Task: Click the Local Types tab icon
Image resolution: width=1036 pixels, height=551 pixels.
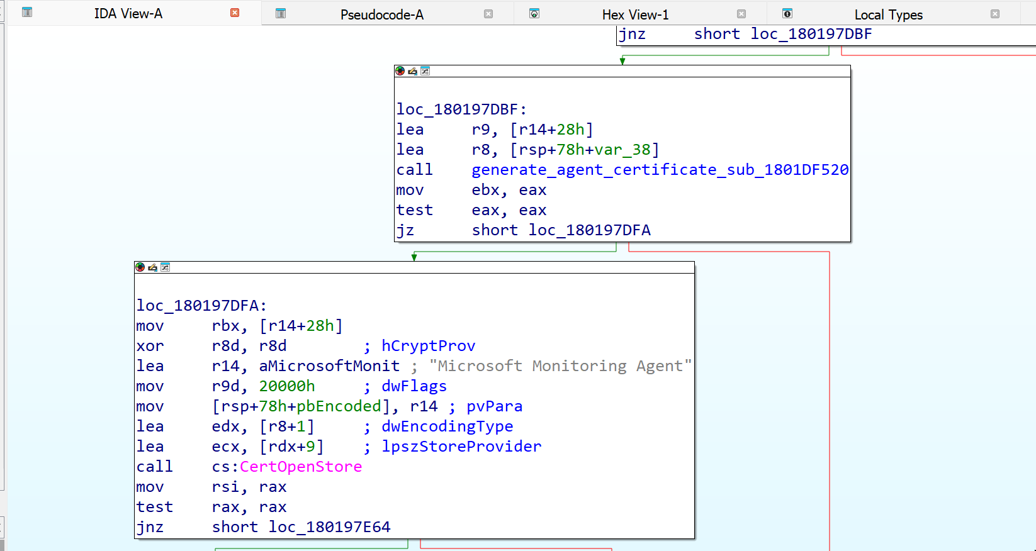Action: (x=787, y=13)
